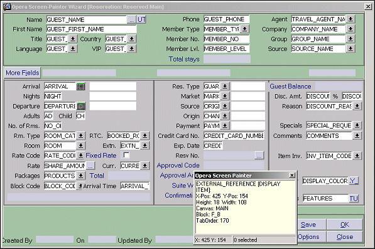Open the Discount Reason dropdown
The image size is (375, 249).
coord(357,106)
